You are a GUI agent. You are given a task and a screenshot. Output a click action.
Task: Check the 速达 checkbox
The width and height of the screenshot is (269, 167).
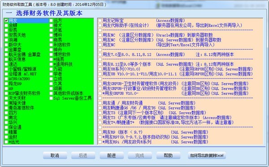point(6,64)
